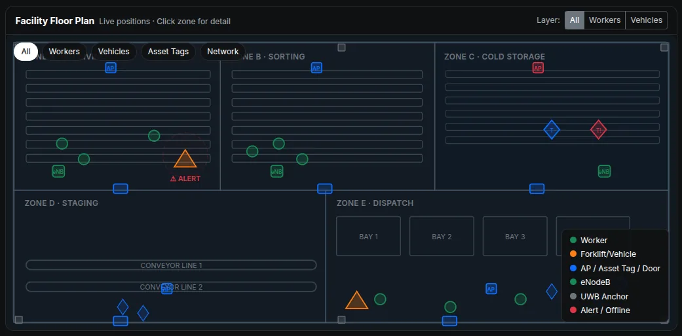Screen dimensions: 682x336
Task: Click the eNB node in Cold Storage
Action: 604,171
